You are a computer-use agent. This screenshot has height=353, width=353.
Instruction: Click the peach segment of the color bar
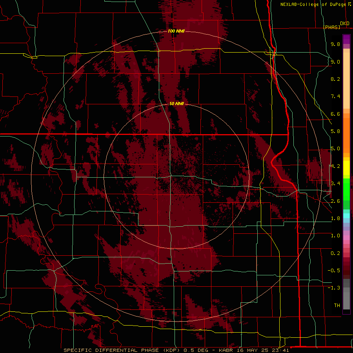[346, 80]
